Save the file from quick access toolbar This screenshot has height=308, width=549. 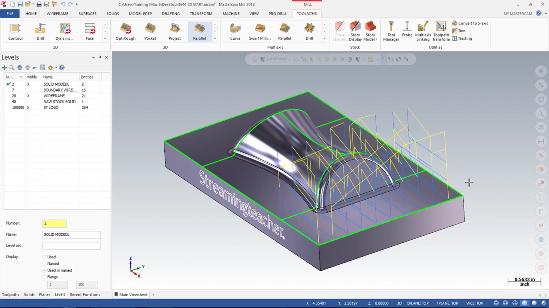(x=20, y=4)
